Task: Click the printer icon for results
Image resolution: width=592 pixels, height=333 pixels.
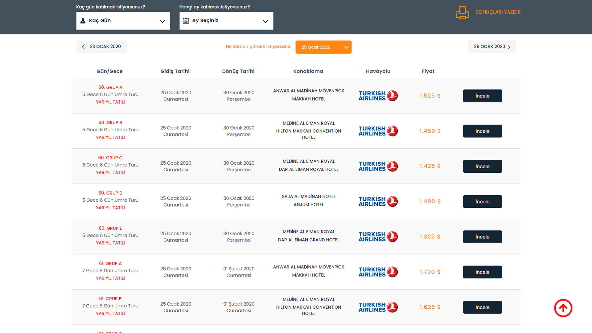Action: point(462,13)
